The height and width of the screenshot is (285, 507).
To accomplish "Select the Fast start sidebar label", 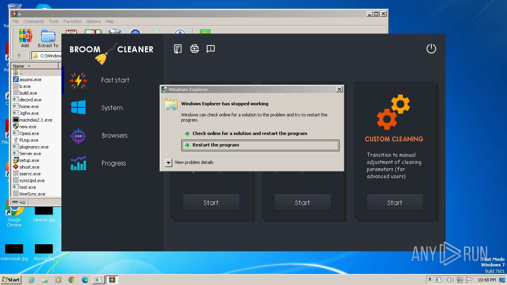I will [115, 80].
